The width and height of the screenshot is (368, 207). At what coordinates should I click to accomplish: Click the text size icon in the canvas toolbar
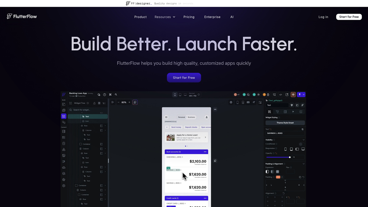(x=254, y=102)
